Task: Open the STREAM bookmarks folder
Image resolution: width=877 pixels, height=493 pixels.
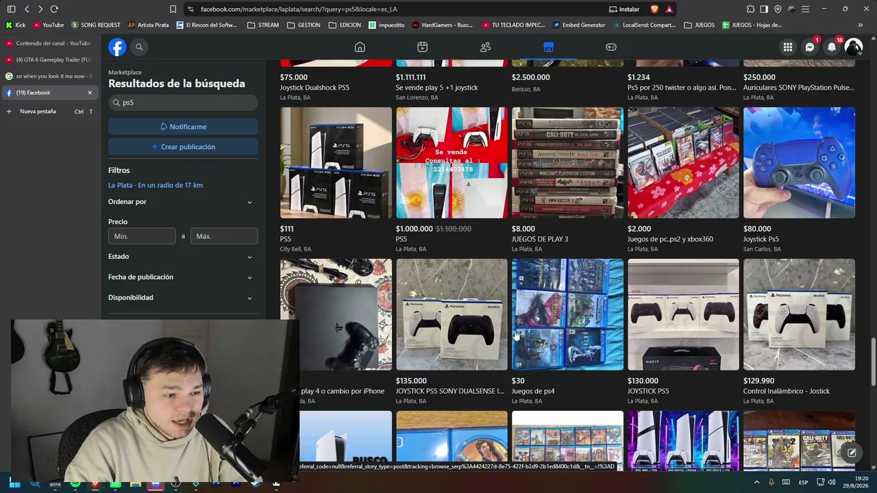Action: [x=263, y=25]
